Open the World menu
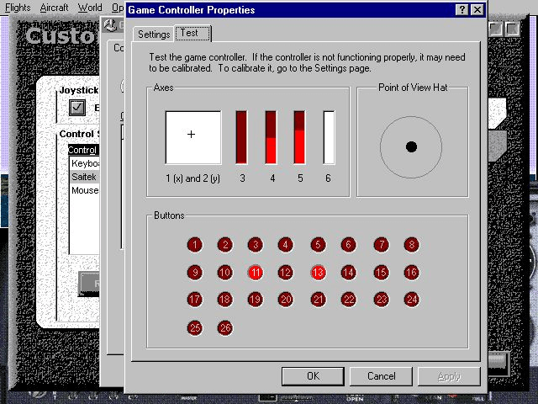 point(90,8)
